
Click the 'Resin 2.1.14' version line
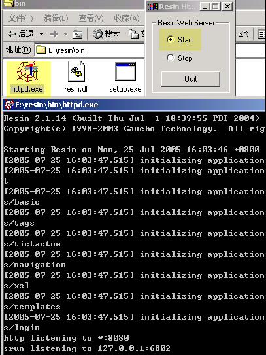coord(131,118)
